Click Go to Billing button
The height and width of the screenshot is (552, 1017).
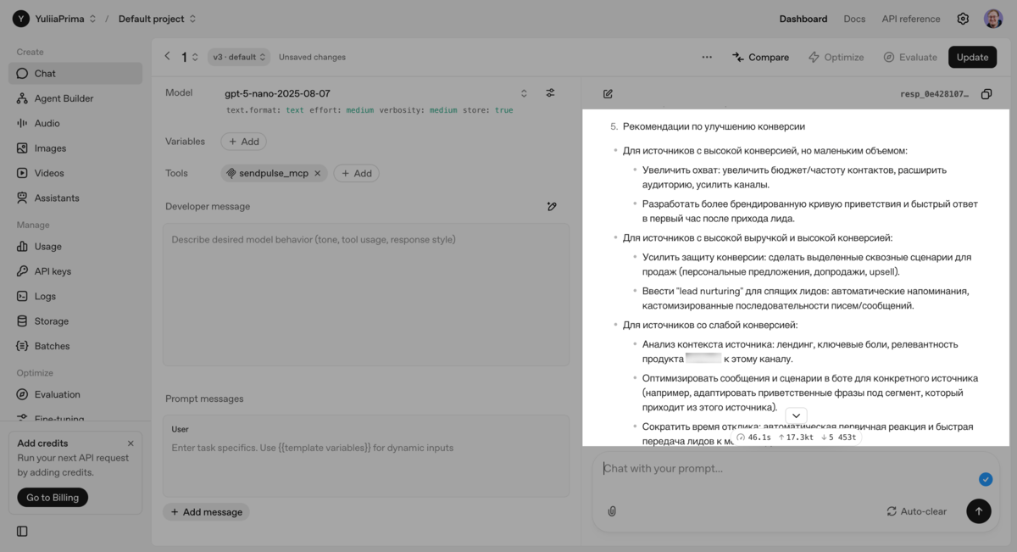[x=53, y=498]
